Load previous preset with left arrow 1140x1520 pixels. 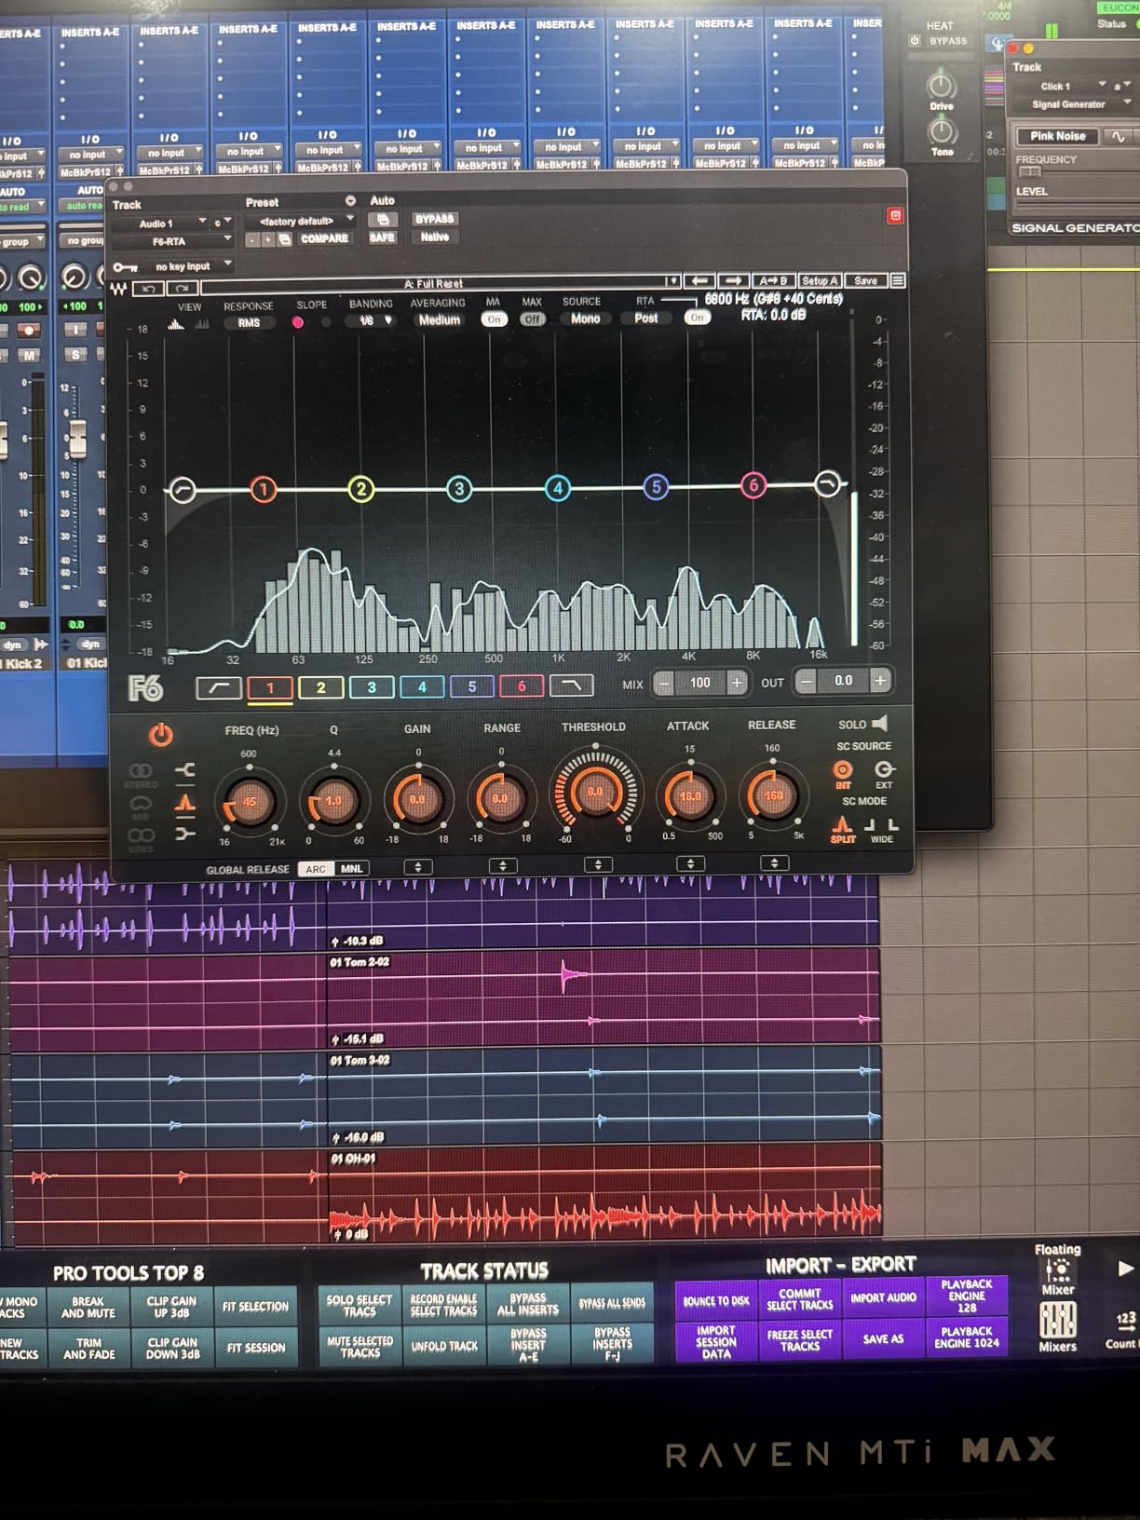click(699, 280)
